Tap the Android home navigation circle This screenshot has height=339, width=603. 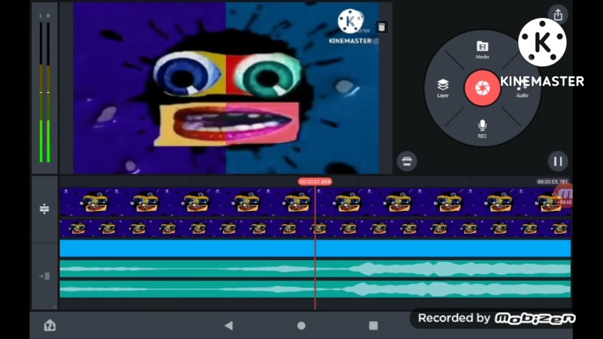301,325
